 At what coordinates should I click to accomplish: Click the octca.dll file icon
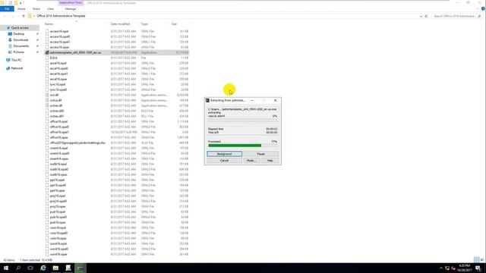[x=47, y=100]
